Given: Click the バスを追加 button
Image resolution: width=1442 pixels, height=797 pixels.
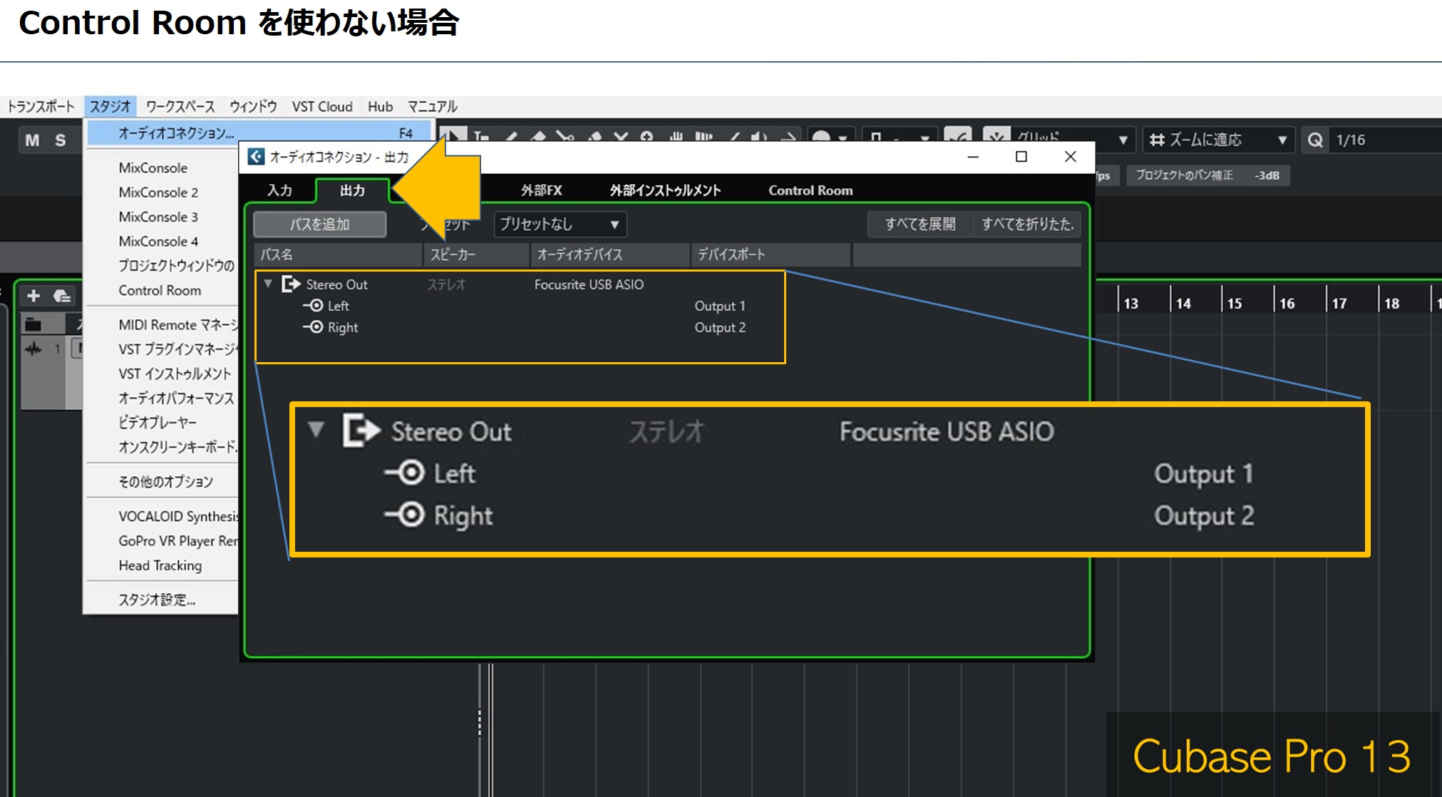Looking at the screenshot, I should pos(320,225).
